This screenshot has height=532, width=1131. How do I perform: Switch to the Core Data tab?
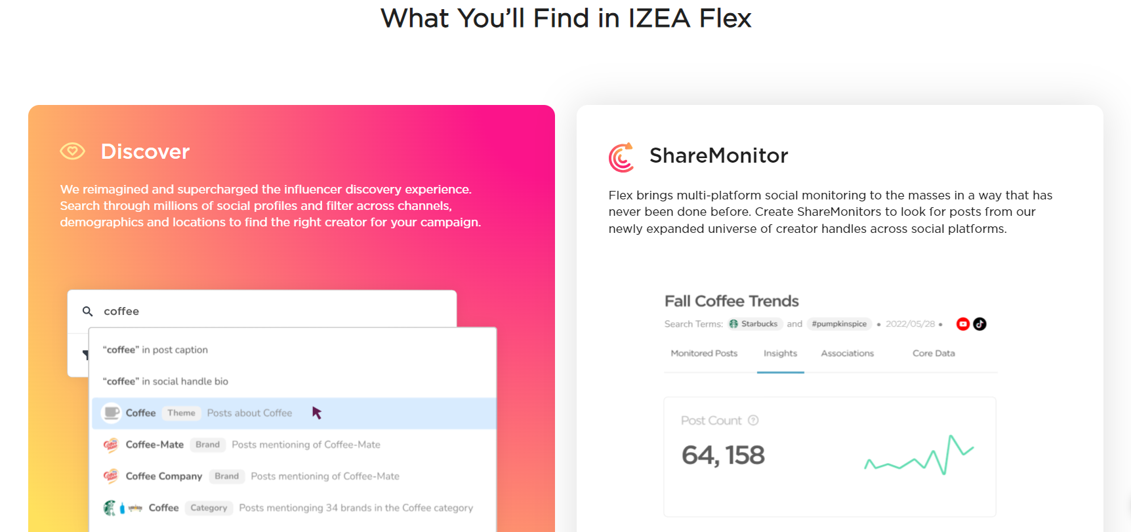[934, 353]
